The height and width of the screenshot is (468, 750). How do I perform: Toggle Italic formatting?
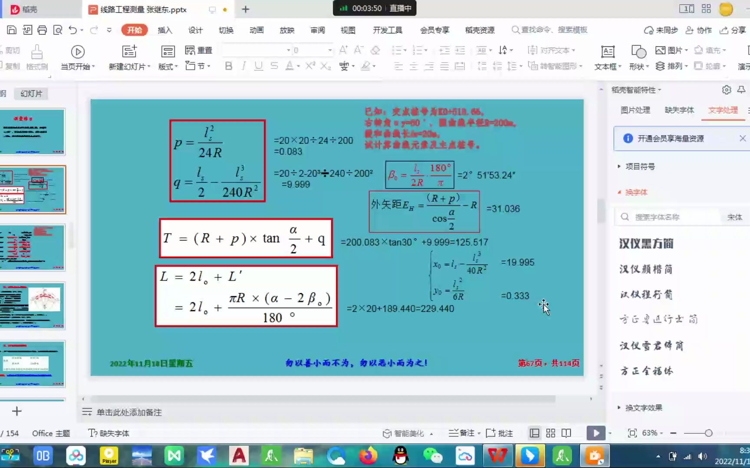click(x=244, y=66)
